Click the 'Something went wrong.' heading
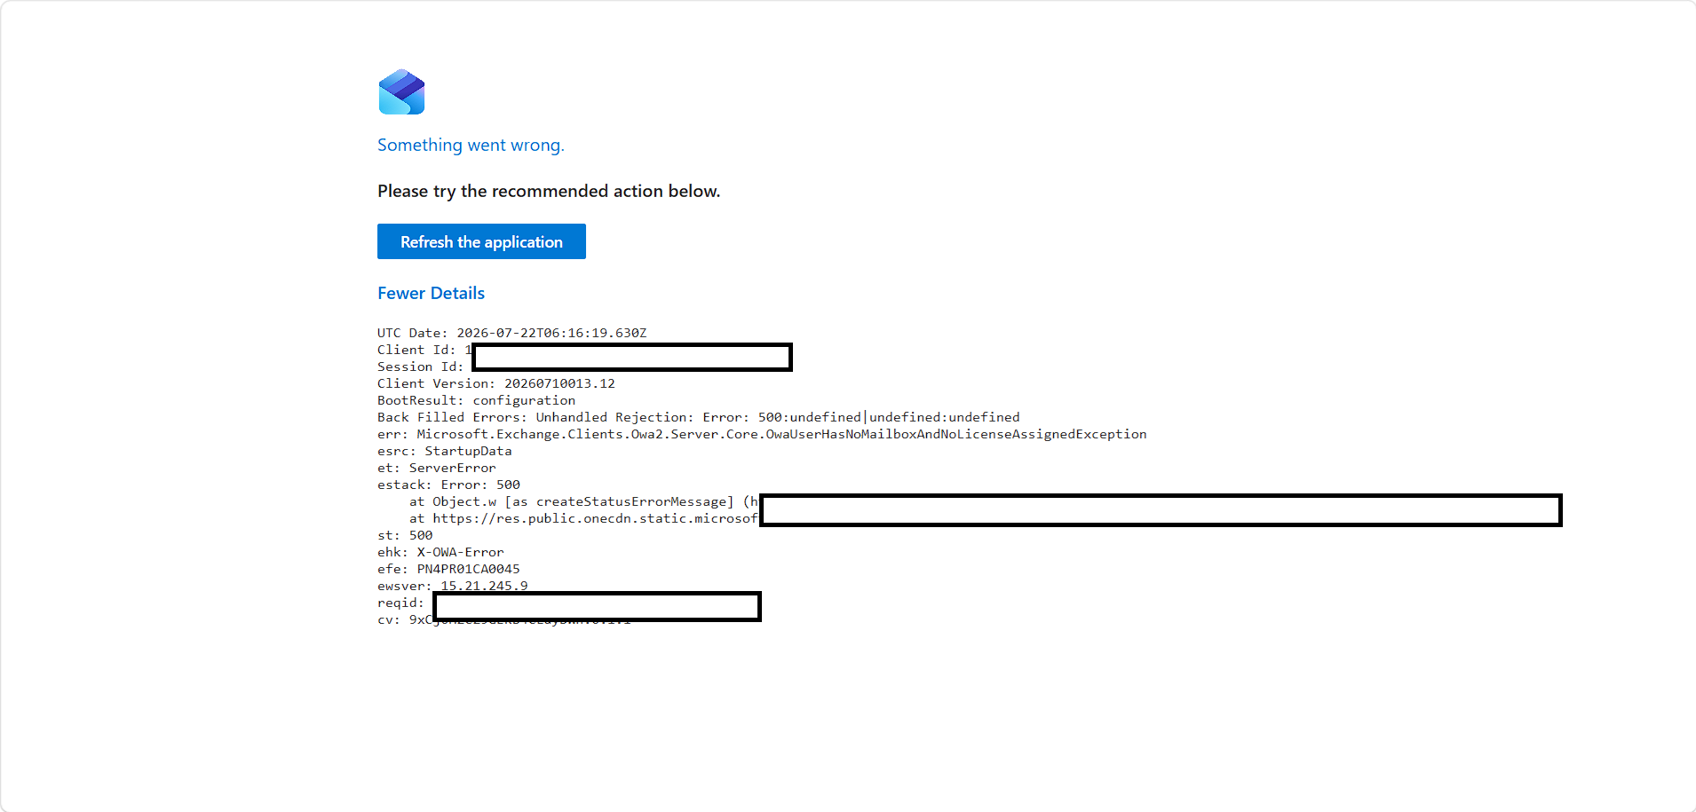Viewport: 1696px width, 812px height. point(471,145)
